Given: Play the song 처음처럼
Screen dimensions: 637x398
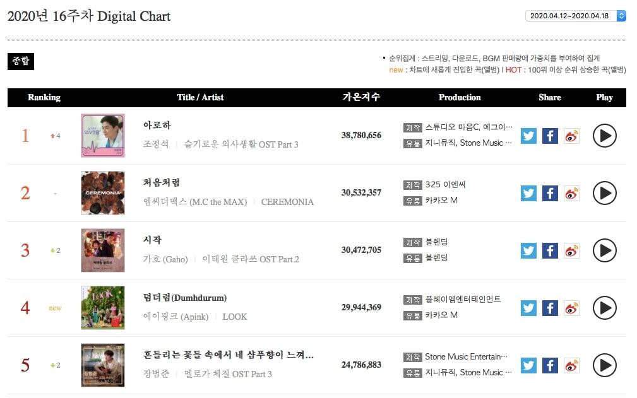Looking at the screenshot, I should click(x=604, y=193).
